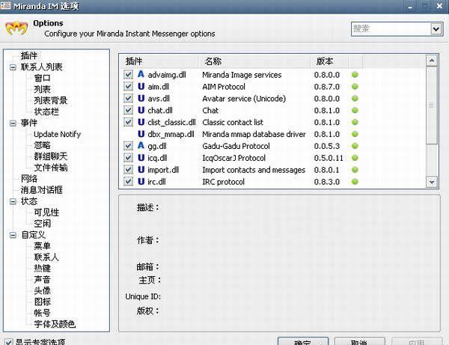The height and width of the screenshot is (345, 449).
Task: Click the 取消 button
Action: pyautogui.click(x=360, y=341)
